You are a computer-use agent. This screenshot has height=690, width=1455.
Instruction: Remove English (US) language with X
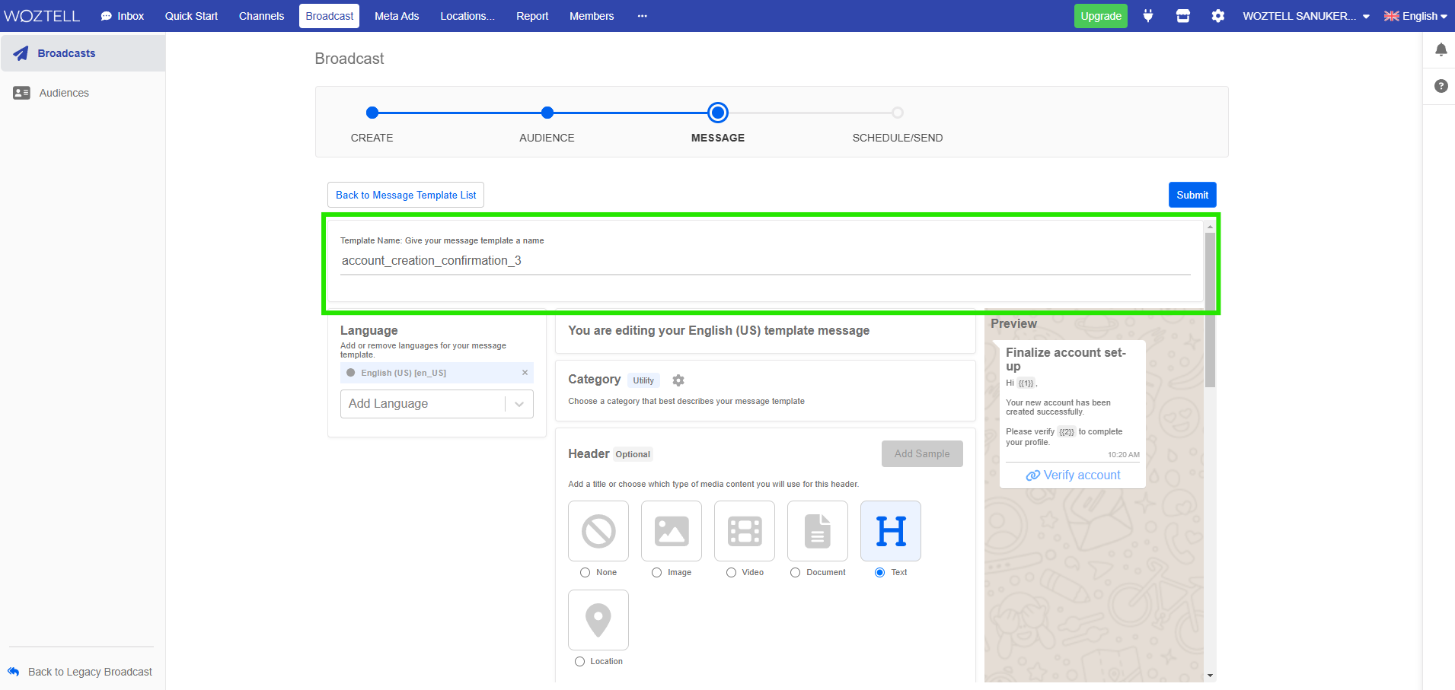(x=525, y=373)
